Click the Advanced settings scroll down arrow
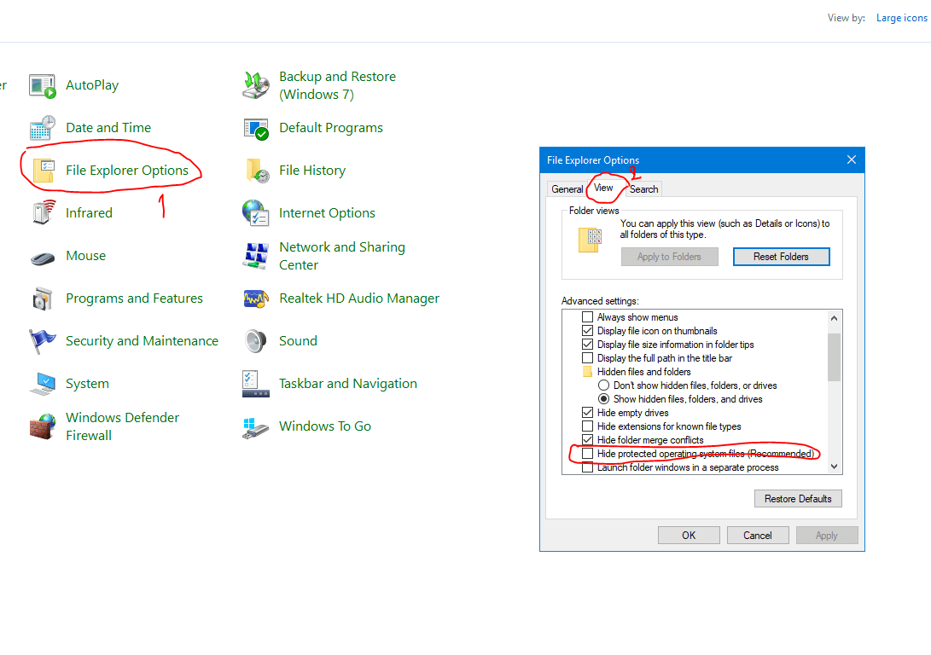The height and width of the screenshot is (655, 931). pyautogui.click(x=835, y=467)
